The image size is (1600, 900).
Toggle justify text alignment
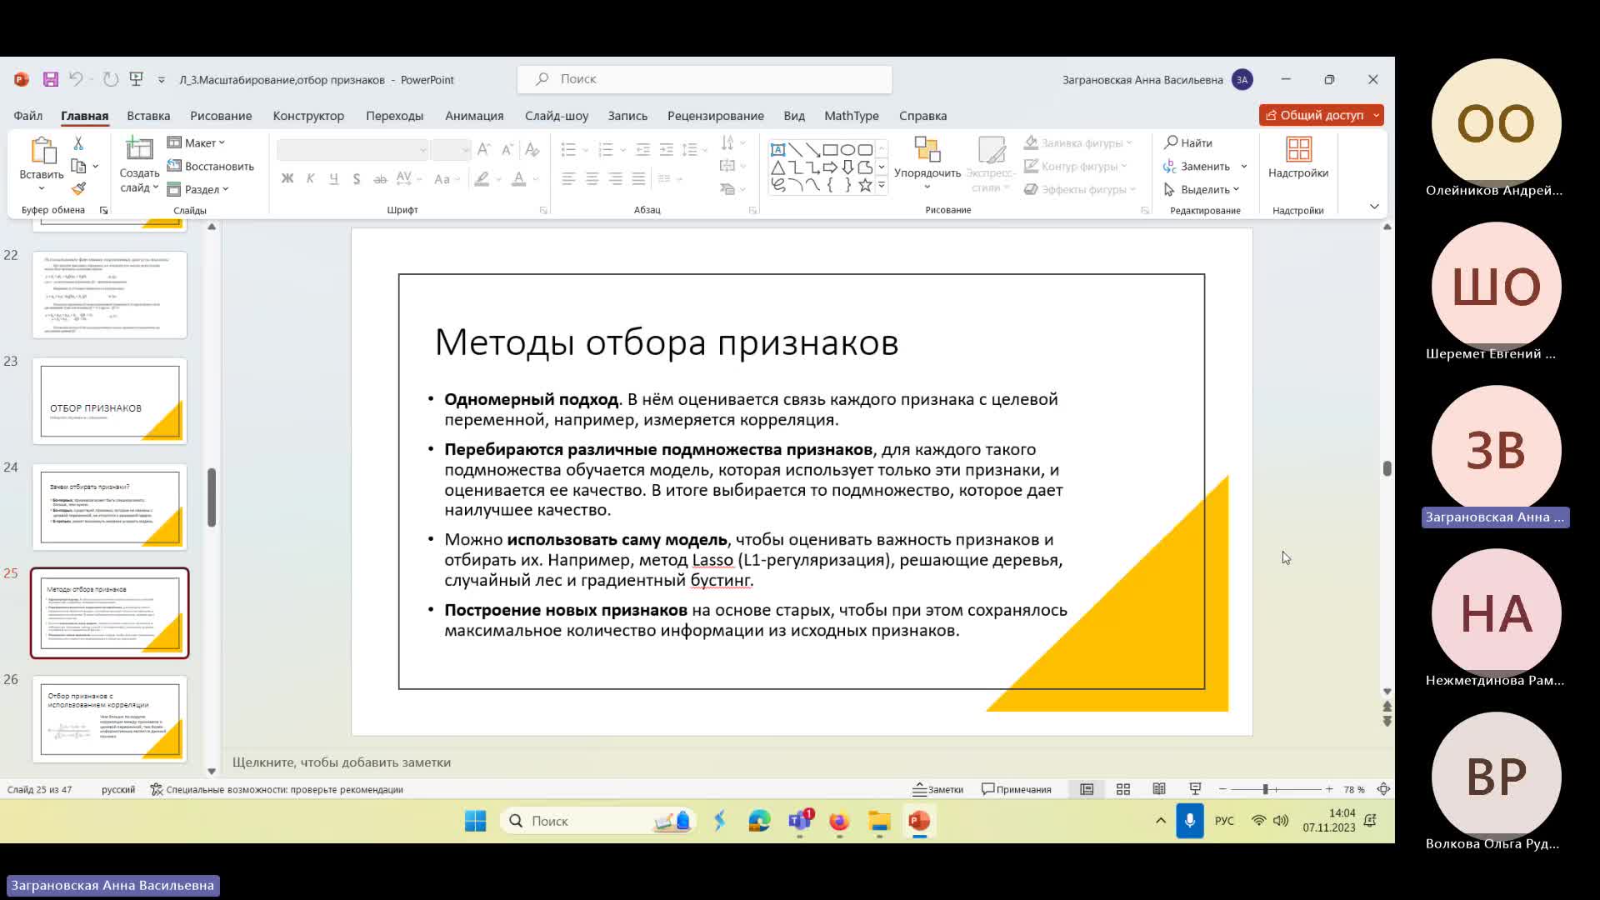click(638, 178)
